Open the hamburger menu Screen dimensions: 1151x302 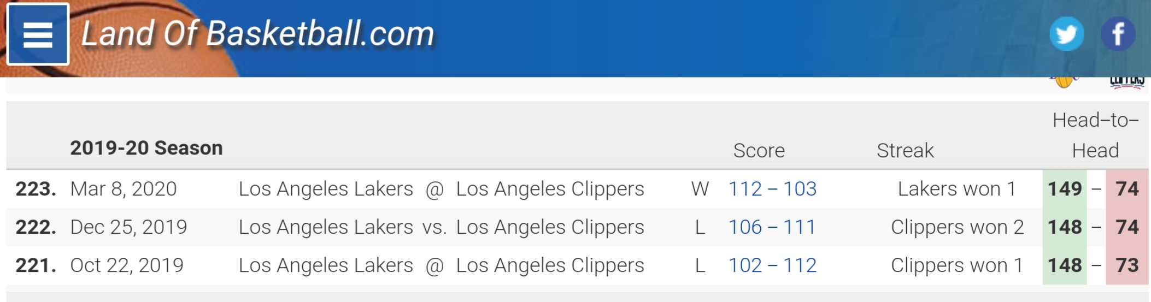[x=38, y=34]
